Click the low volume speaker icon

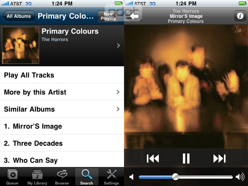(x=132, y=177)
